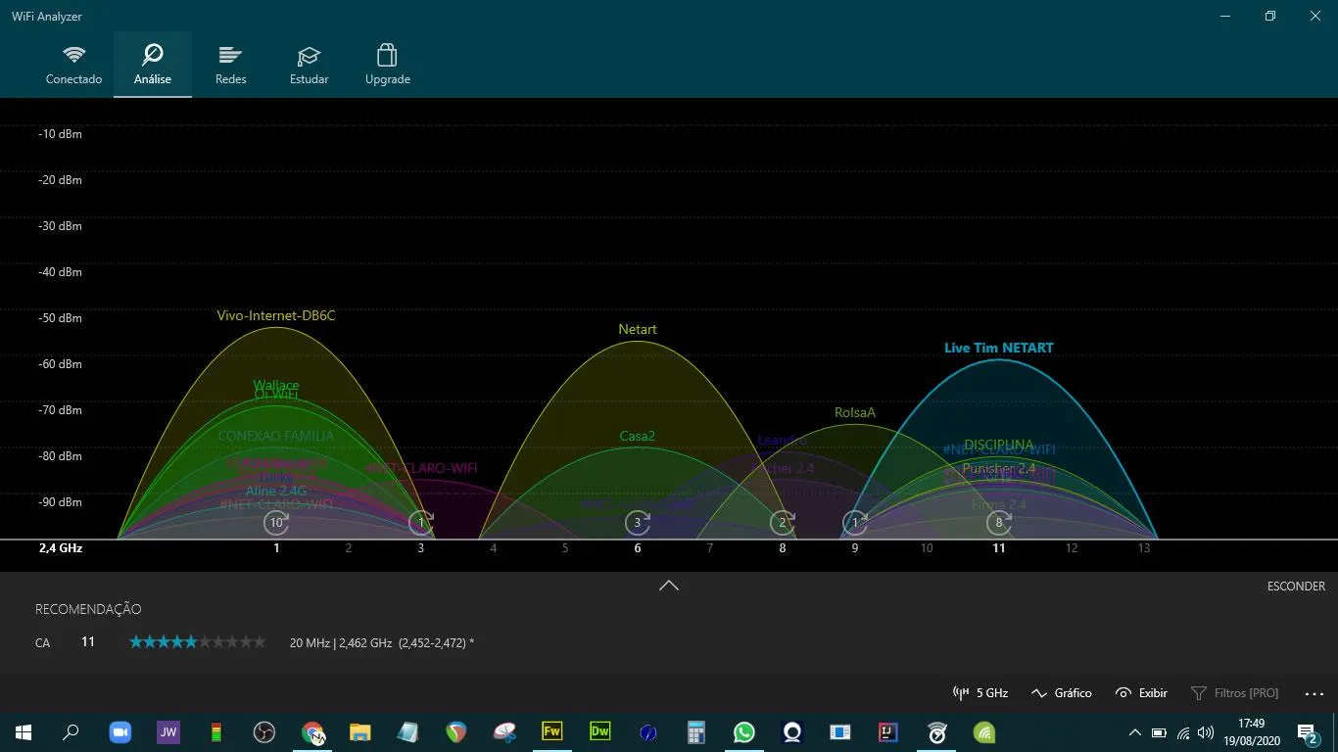Click the channel 3 network count badge
The height and width of the screenshot is (752, 1338).
point(421,523)
